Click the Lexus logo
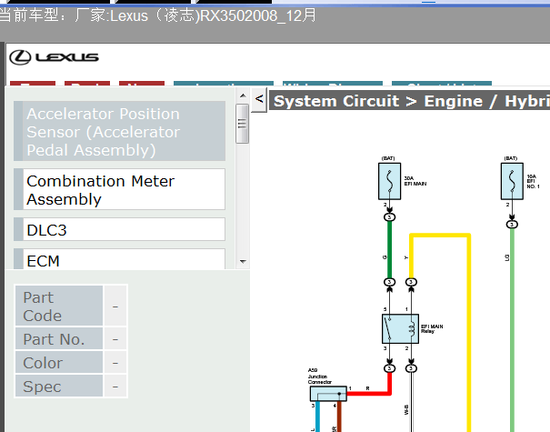 coord(54,57)
